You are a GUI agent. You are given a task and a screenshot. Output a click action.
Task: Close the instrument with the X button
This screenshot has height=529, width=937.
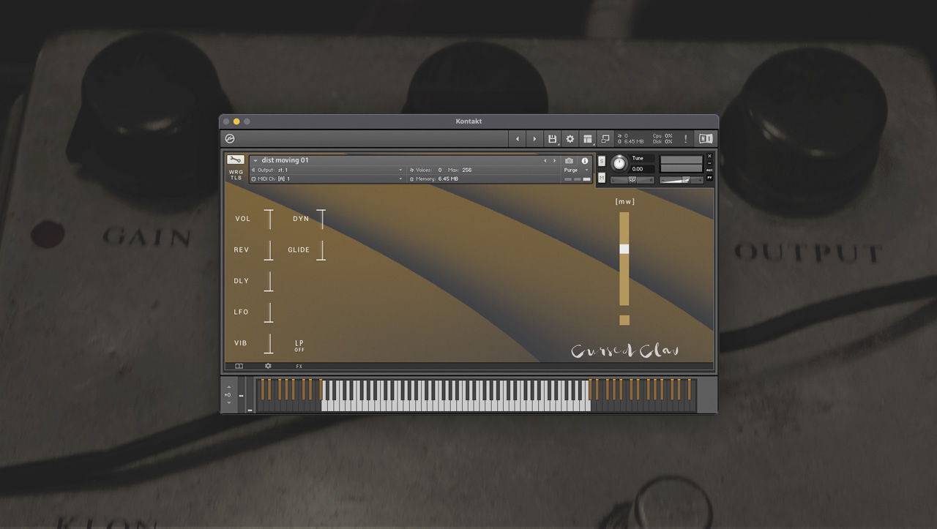(x=709, y=156)
